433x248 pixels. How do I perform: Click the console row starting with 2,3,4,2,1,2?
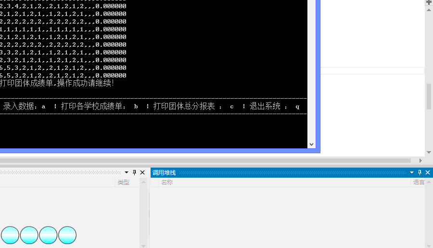point(63,6)
